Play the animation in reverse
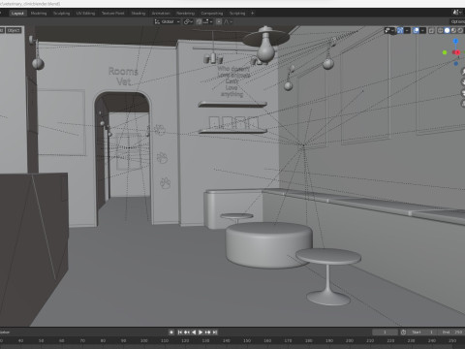Viewport: 465px width, 349px height. 194,333
